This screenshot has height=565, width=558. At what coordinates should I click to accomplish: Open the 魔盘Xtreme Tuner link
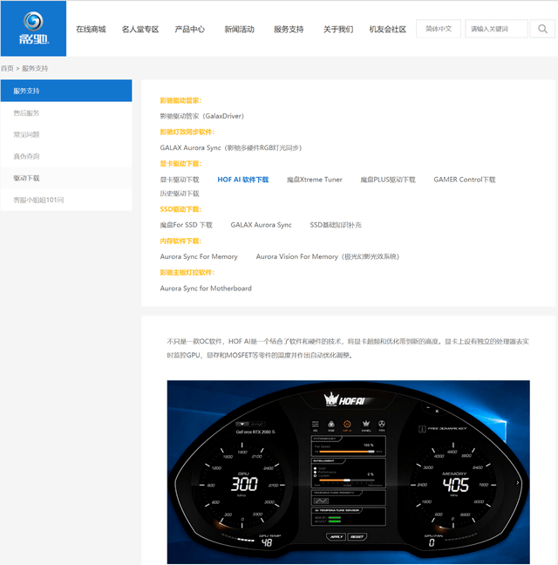[314, 180]
